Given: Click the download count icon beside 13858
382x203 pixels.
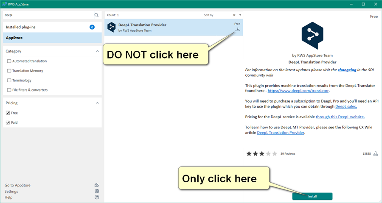Looking at the screenshot, I should click(x=376, y=153).
